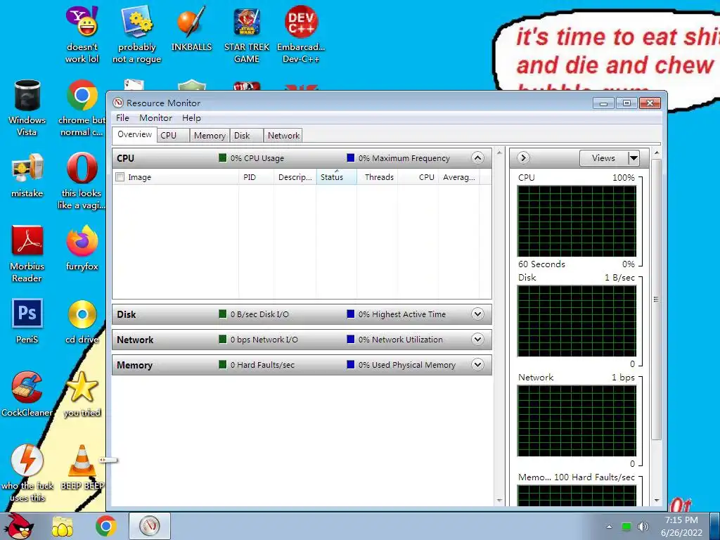720x540 pixels.
Task: Sort by the Status column header
Action: pyautogui.click(x=336, y=176)
